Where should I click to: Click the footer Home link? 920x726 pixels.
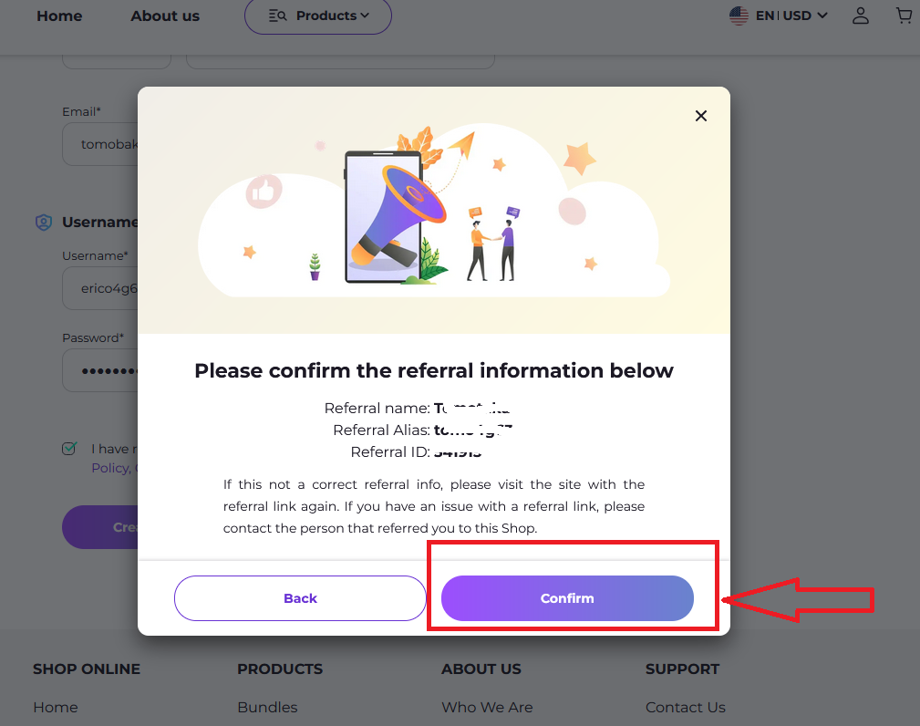tap(56, 707)
